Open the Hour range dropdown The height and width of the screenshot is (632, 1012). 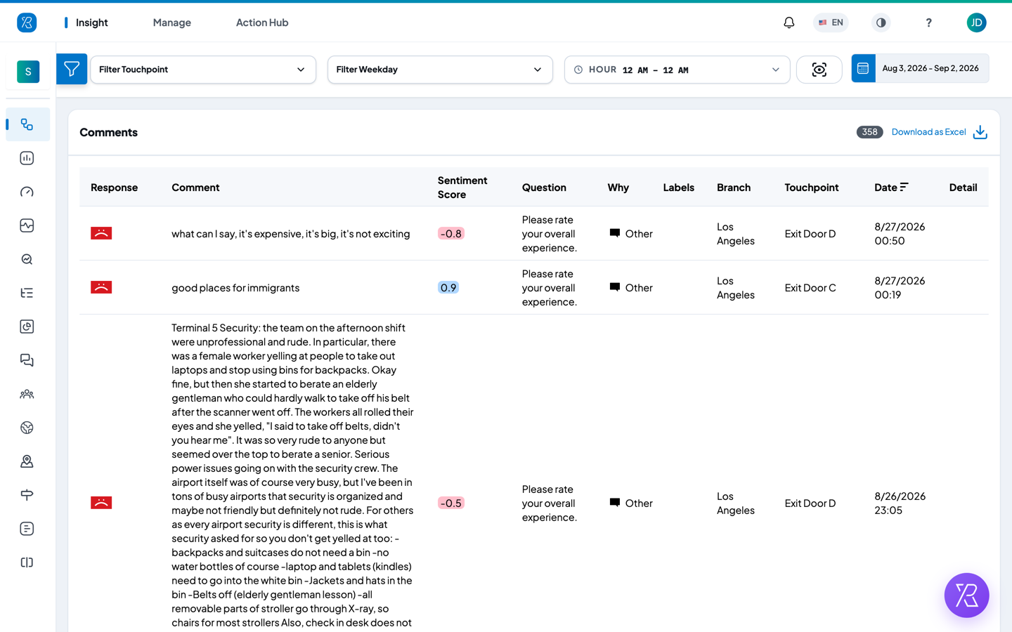coord(677,70)
